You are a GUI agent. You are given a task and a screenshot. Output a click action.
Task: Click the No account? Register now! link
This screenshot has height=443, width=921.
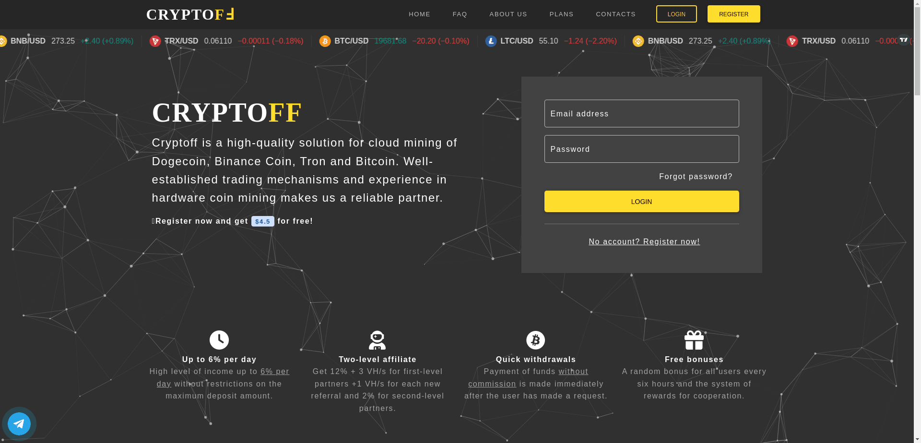644,241
